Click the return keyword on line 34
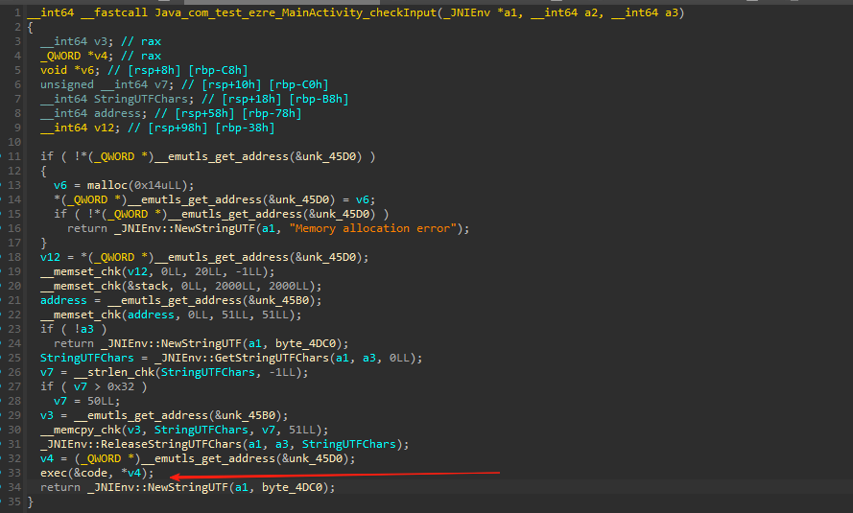 pos(60,487)
